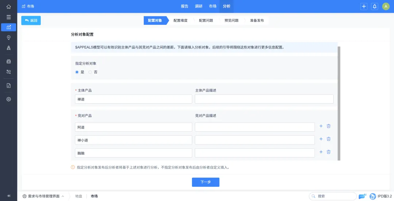Click the 竞对产品描述 column label
The height and width of the screenshot is (201, 394).
(x=205, y=116)
